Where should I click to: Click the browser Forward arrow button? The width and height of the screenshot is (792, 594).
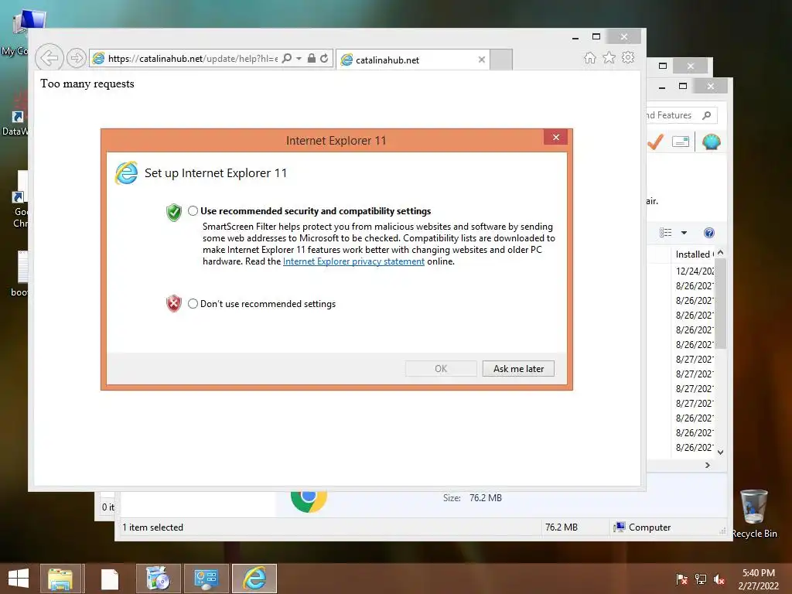click(x=77, y=58)
